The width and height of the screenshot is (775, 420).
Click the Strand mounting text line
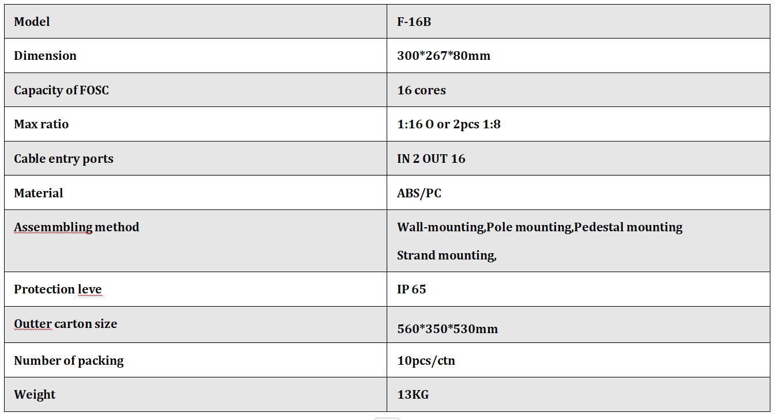coord(447,255)
